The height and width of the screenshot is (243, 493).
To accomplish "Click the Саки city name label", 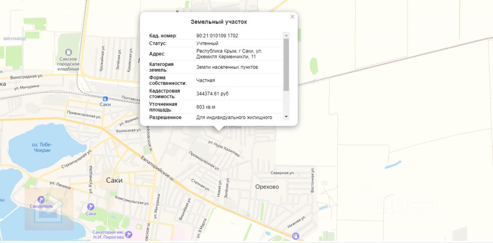I will [x=114, y=180].
